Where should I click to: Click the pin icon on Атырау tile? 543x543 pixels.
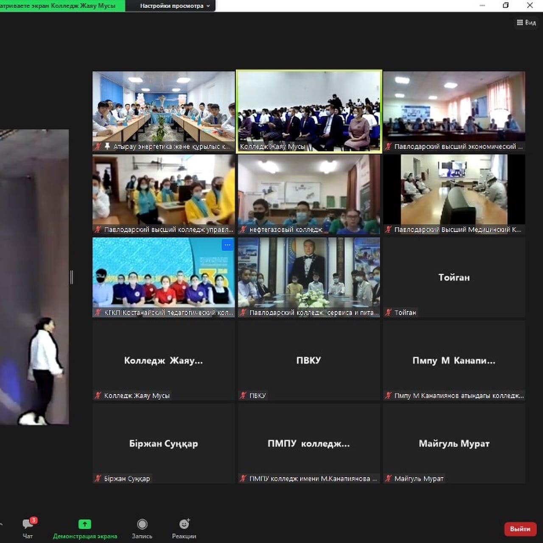[x=107, y=146]
